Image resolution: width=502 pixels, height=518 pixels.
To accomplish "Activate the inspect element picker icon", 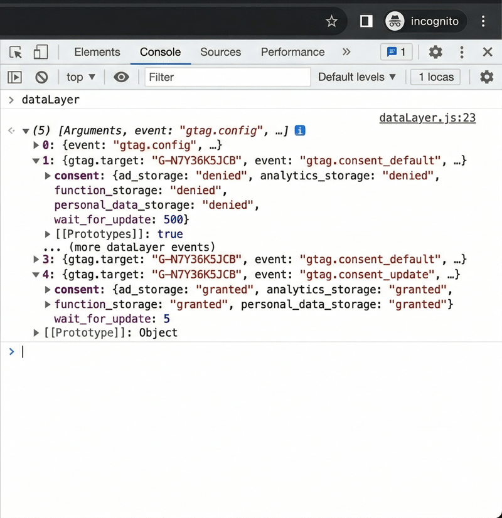I will [x=16, y=52].
